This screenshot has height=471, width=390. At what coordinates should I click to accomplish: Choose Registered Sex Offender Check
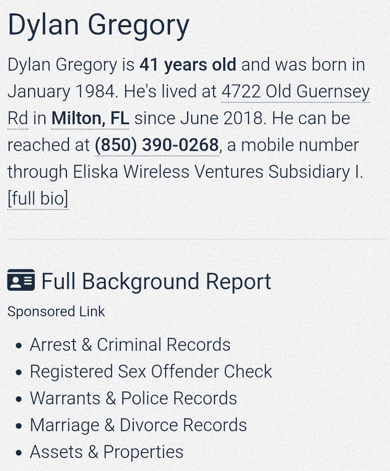coord(151,372)
